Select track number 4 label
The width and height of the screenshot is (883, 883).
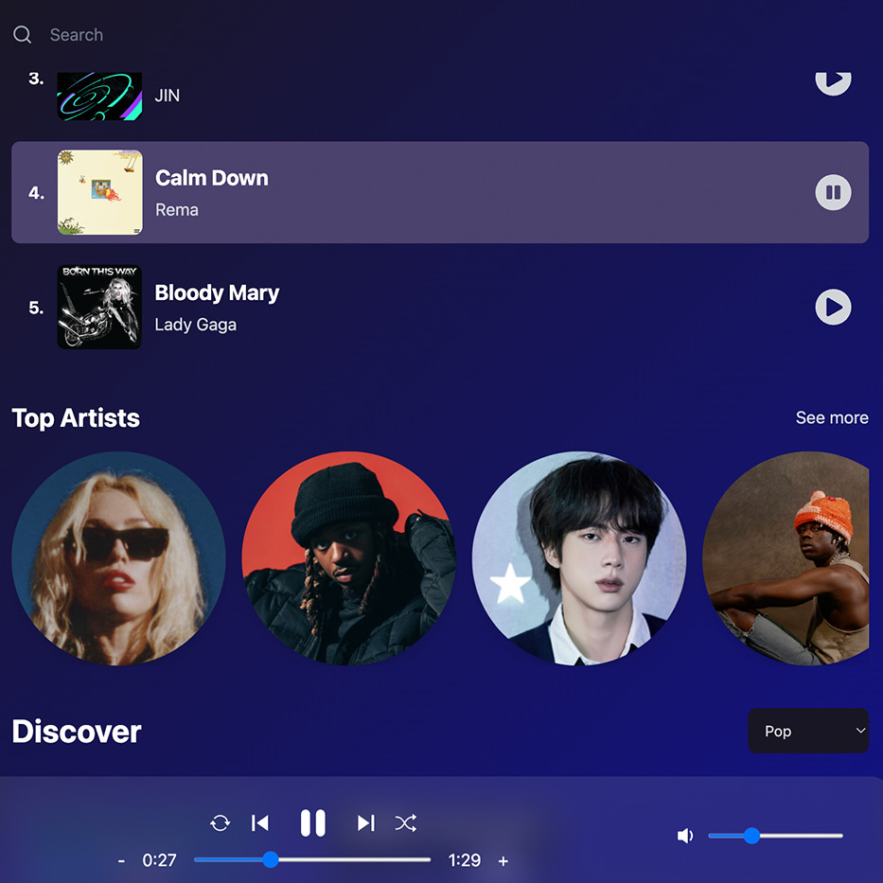(x=37, y=192)
